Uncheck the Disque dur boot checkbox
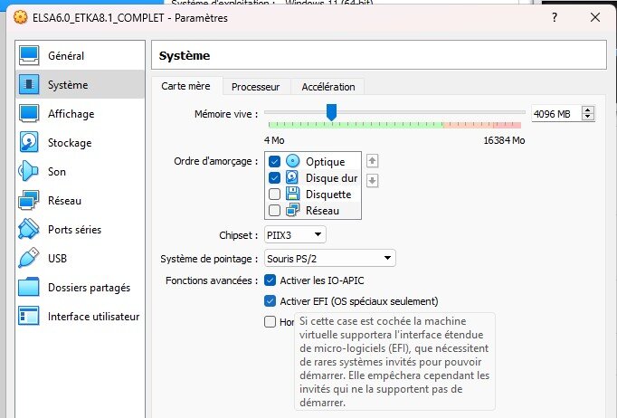The image size is (617, 418). click(x=274, y=178)
